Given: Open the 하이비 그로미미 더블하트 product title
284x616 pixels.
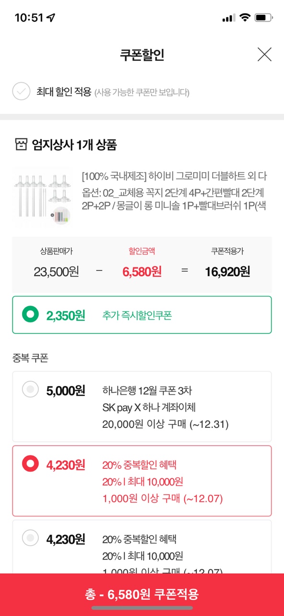Looking at the screenshot, I should tap(174, 176).
